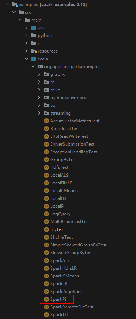Click the SparkPageRank object icon

coord(47,292)
